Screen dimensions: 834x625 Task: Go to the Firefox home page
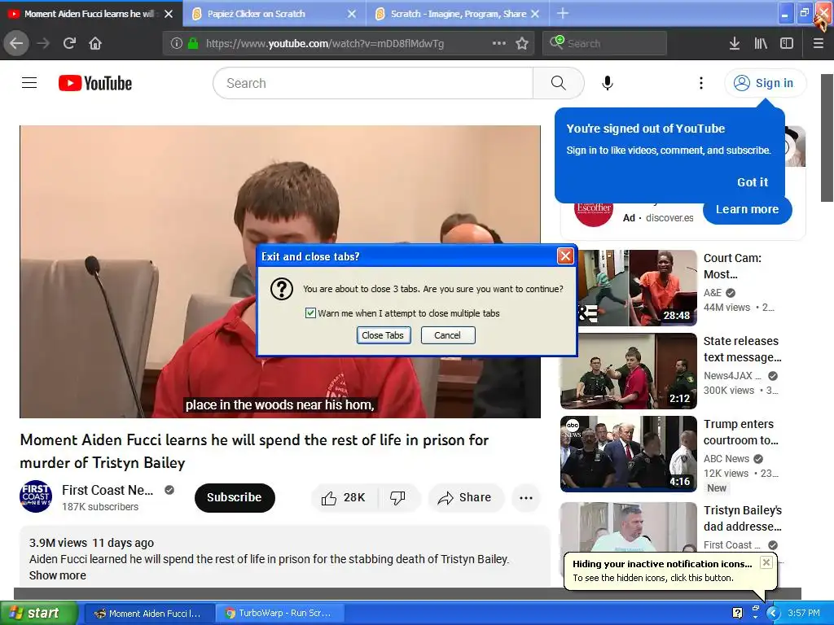pyautogui.click(x=95, y=44)
